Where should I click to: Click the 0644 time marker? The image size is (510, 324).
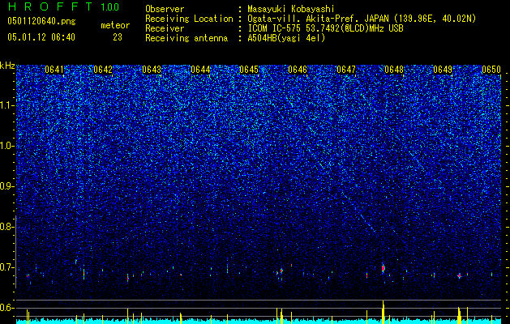tap(200, 70)
